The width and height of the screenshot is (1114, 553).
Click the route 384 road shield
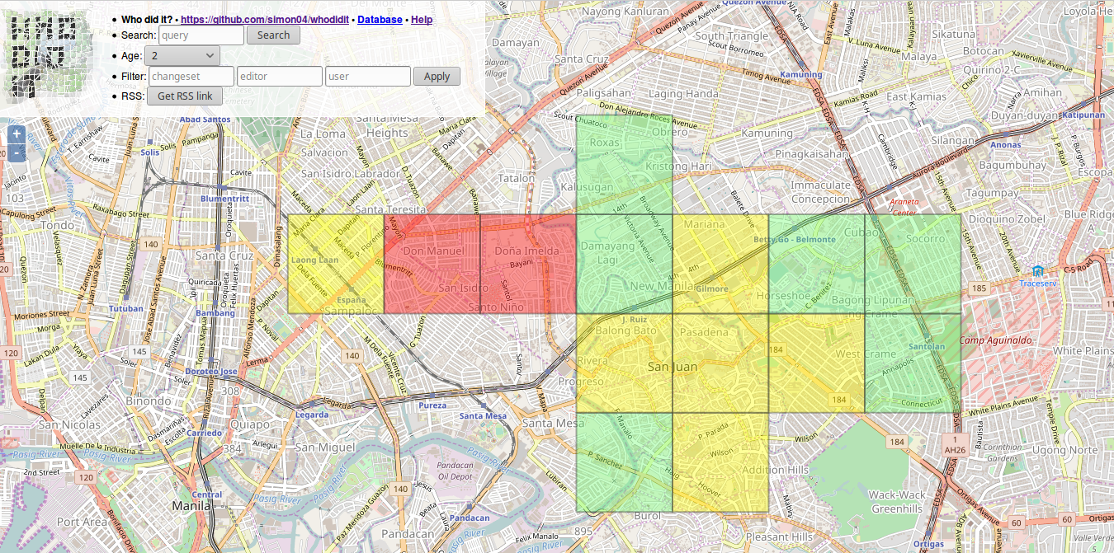(x=232, y=449)
